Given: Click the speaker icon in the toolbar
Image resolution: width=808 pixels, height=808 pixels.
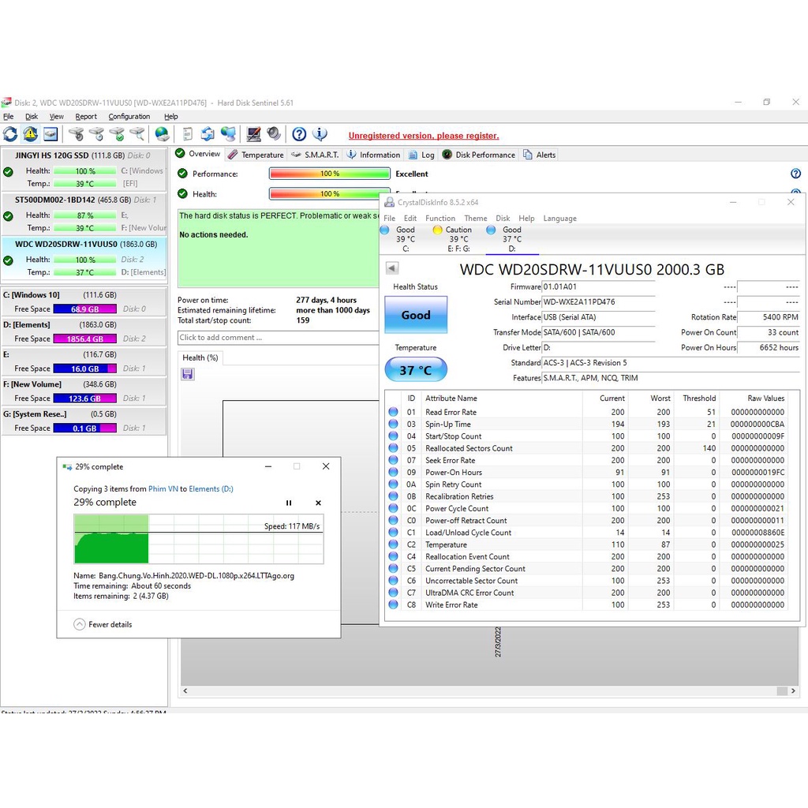Looking at the screenshot, I should tap(274, 134).
